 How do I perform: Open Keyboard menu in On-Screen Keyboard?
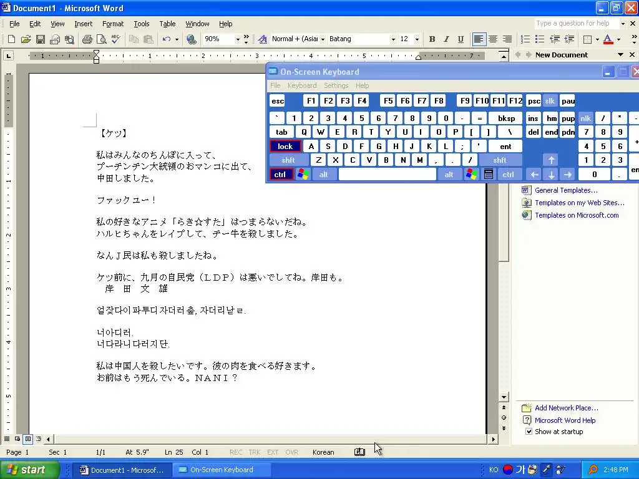click(302, 85)
